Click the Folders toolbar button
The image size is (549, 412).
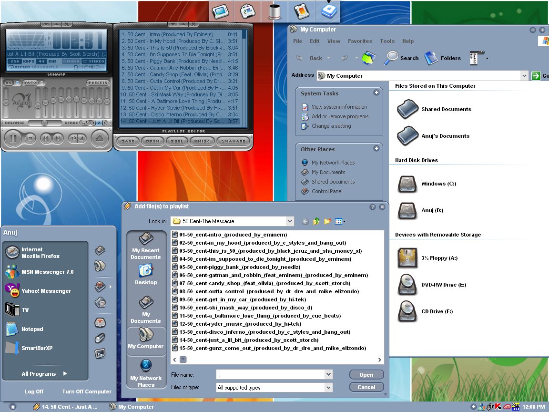pyautogui.click(x=443, y=58)
